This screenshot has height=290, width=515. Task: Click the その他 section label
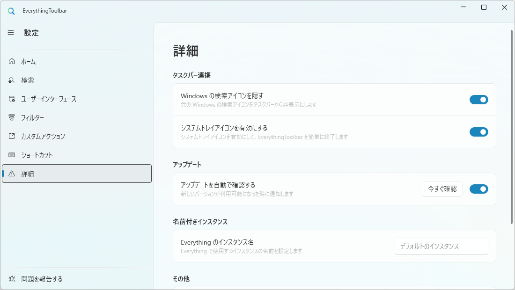pos(181,279)
